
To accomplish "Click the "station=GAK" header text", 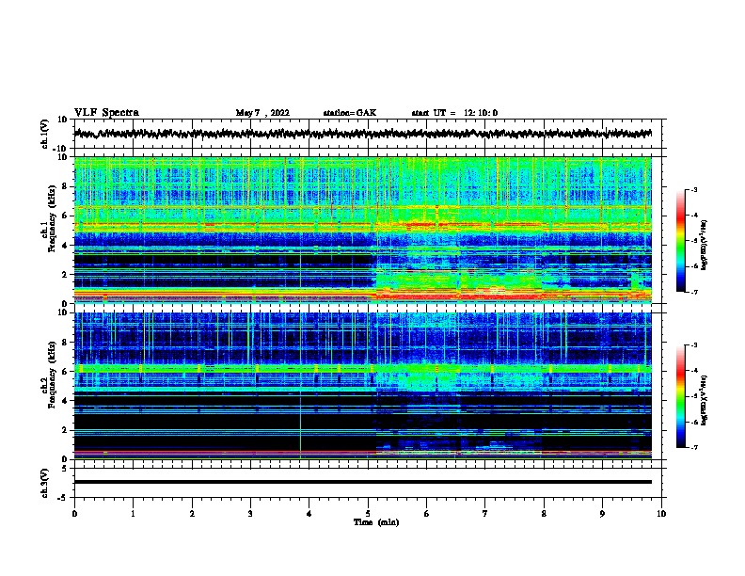I will click(x=350, y=113).
